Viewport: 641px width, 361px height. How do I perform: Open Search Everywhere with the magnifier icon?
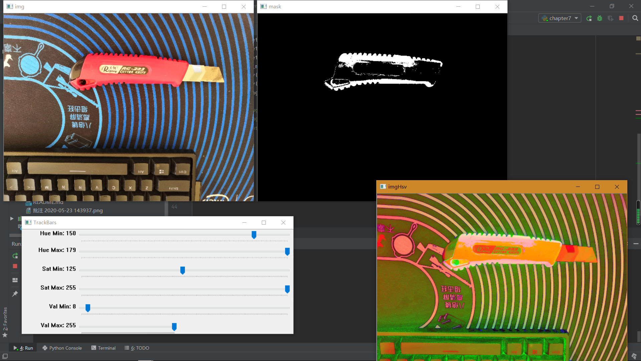coord(635,18)
